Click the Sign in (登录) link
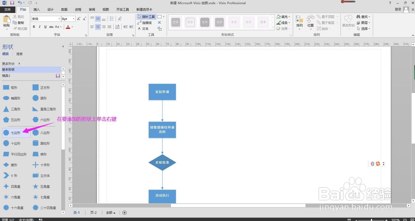Screen dimensions: 415x221 point(398,9)
